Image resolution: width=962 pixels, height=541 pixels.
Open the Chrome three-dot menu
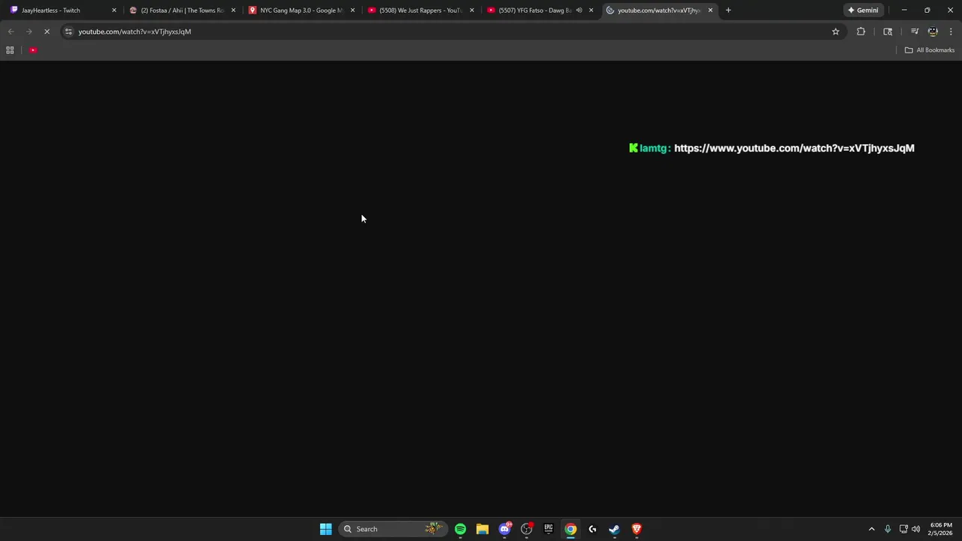pos(951,32)
